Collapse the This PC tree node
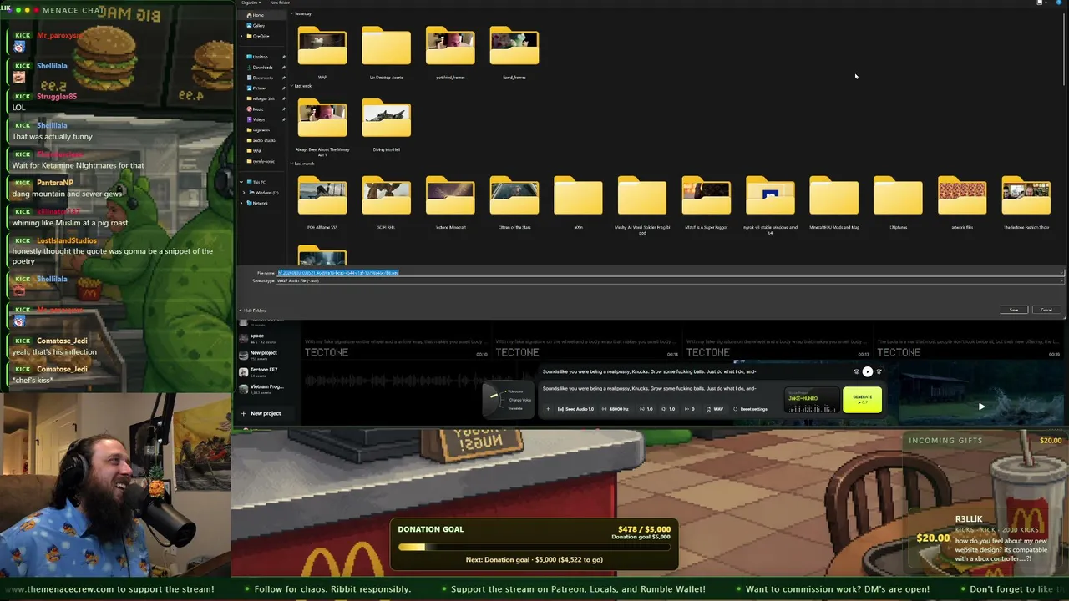 click(x=241, y=182)
